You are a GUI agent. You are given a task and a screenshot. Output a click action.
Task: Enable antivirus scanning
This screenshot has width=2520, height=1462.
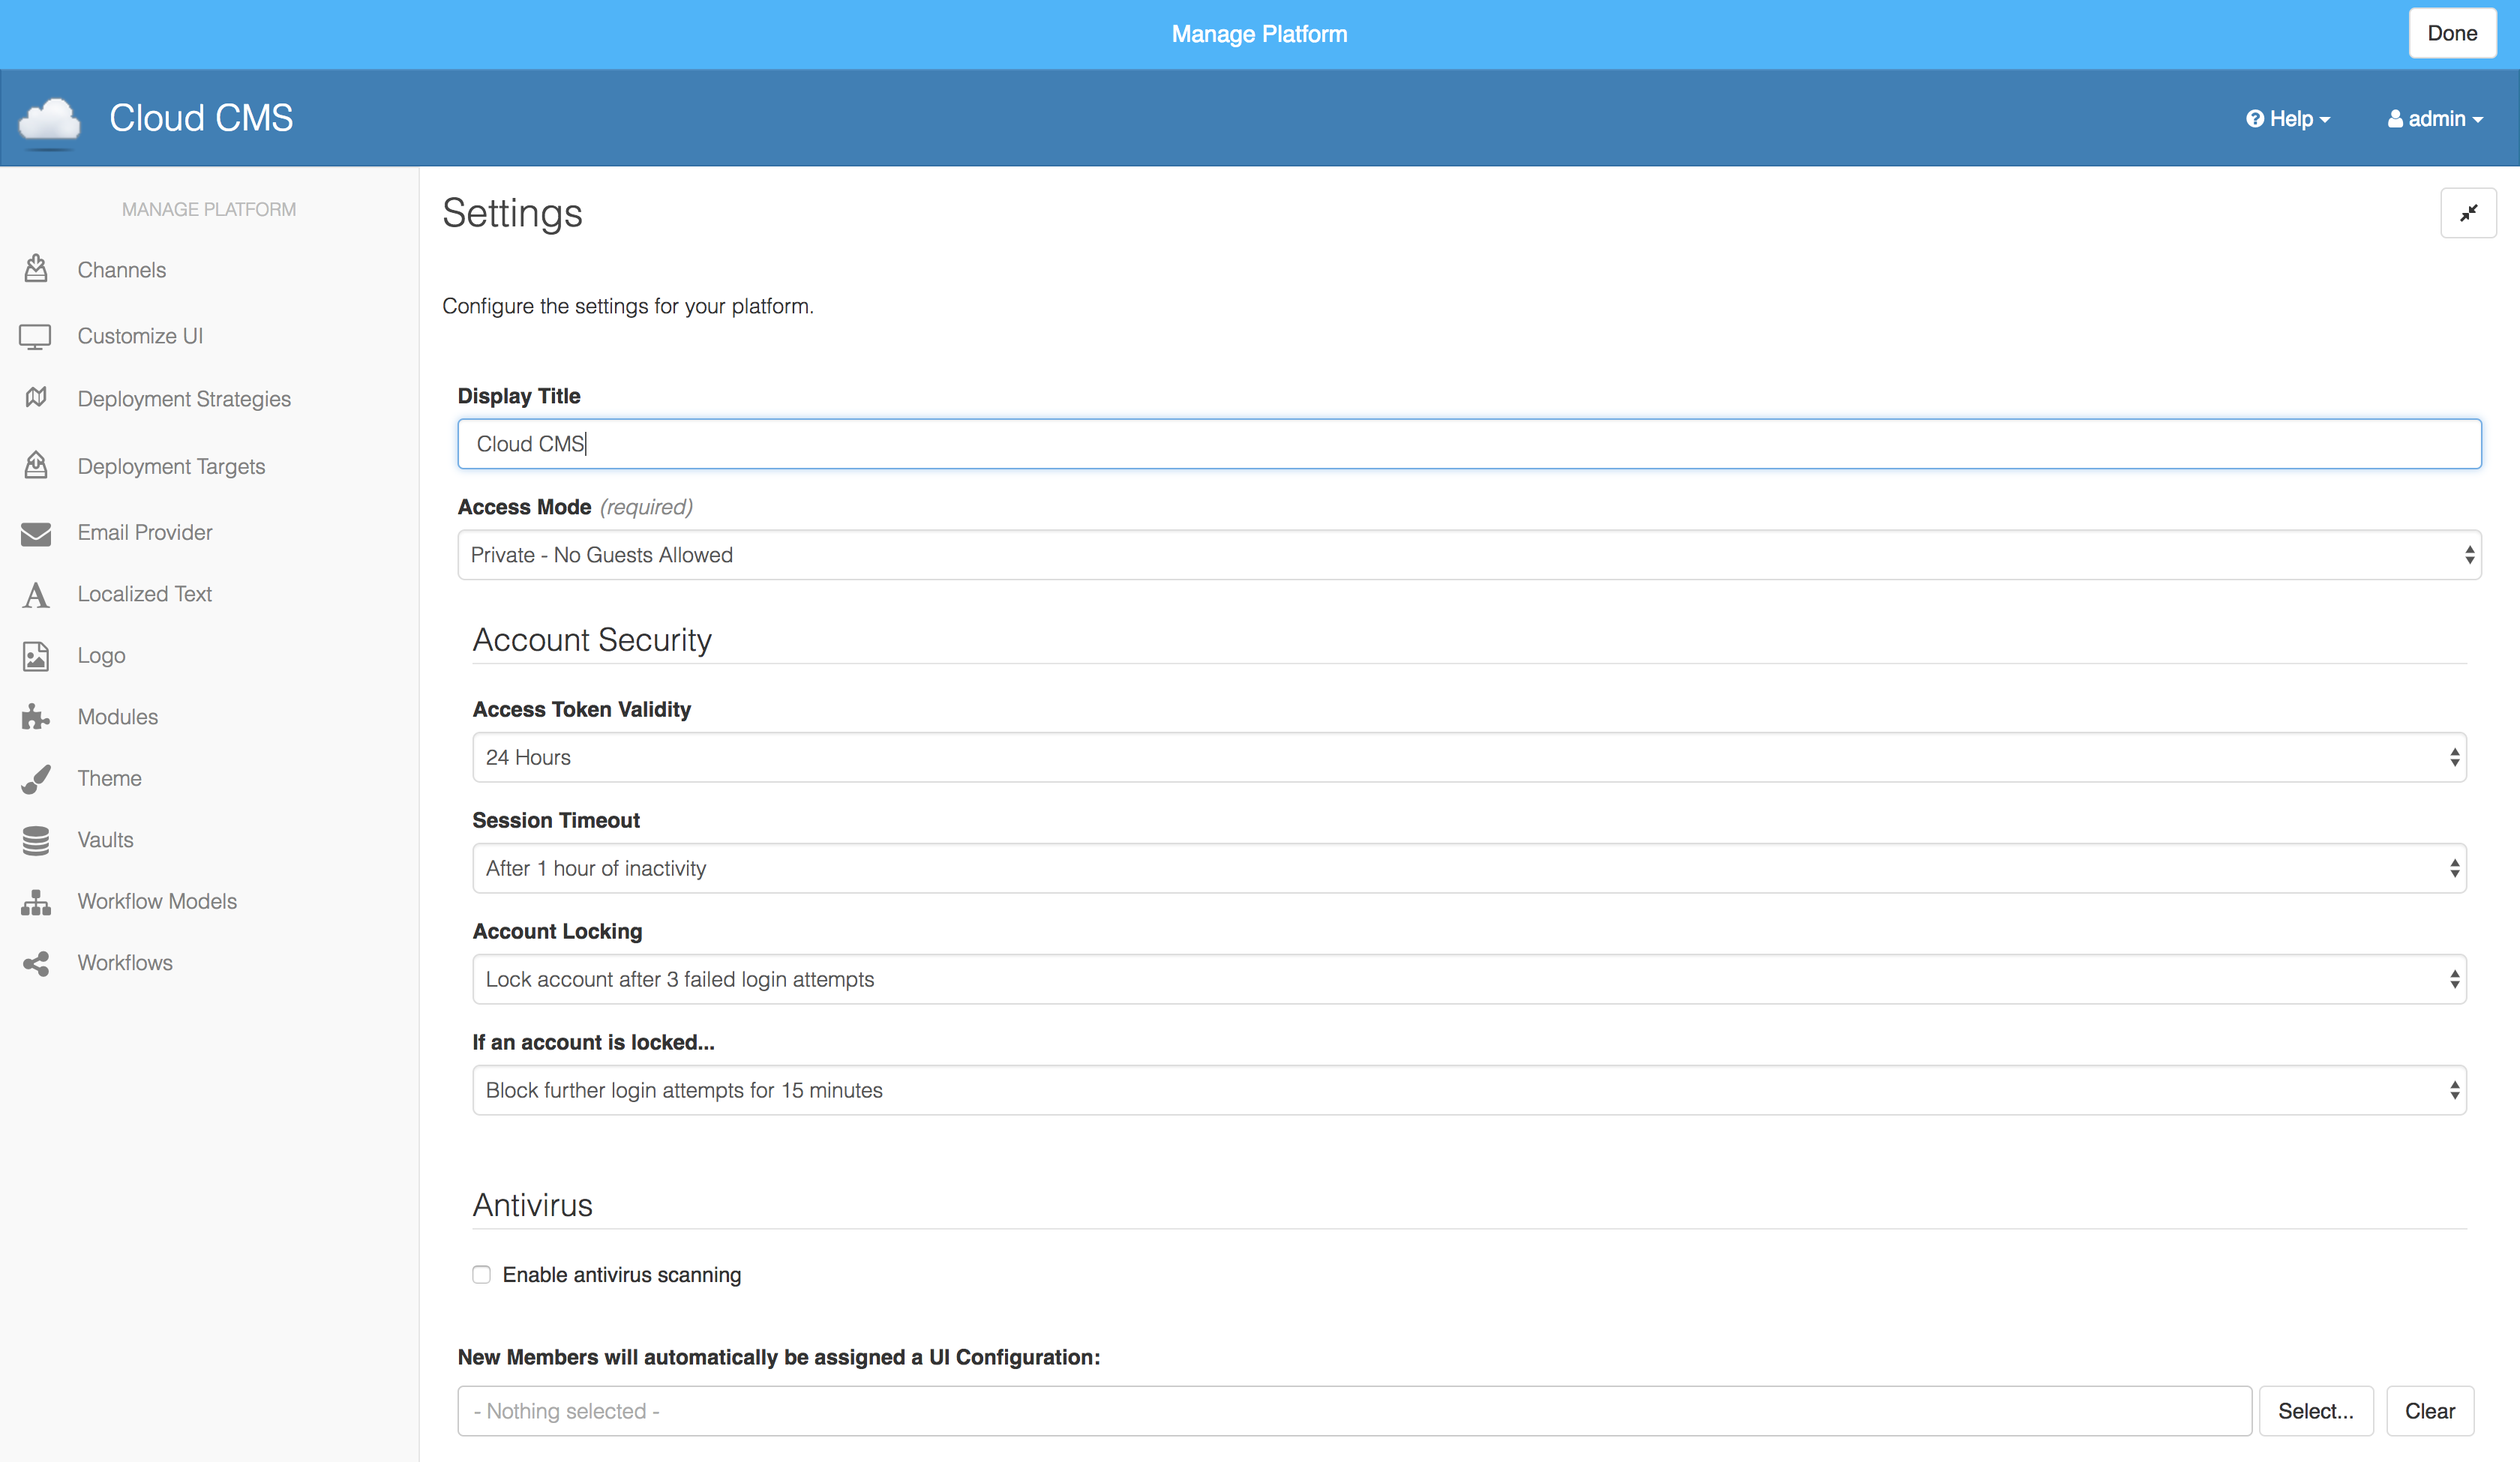[481, 1274]
